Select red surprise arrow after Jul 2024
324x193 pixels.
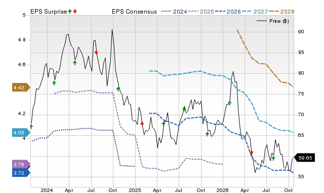[x=96, y=53]
